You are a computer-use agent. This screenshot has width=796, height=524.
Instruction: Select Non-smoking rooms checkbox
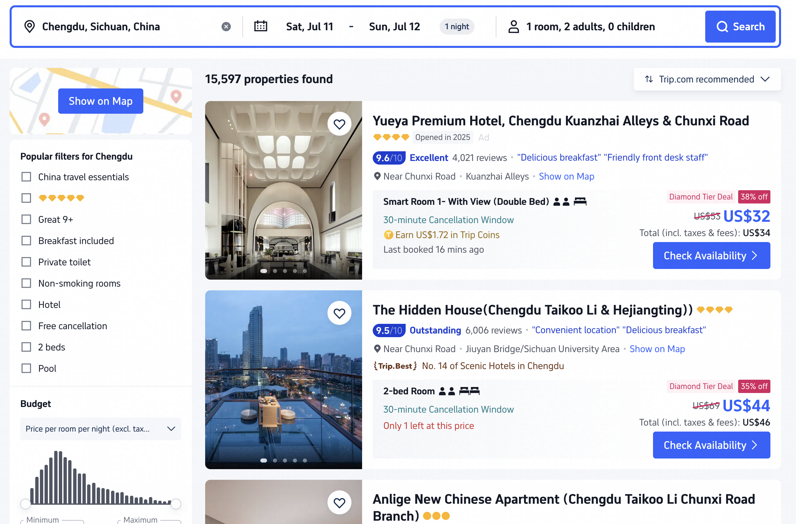[x=26, y=283]
